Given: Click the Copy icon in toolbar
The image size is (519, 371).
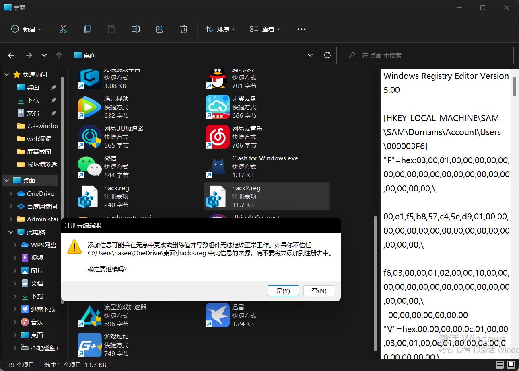Looking at the screenshot, I should click(x=87, y=29).
